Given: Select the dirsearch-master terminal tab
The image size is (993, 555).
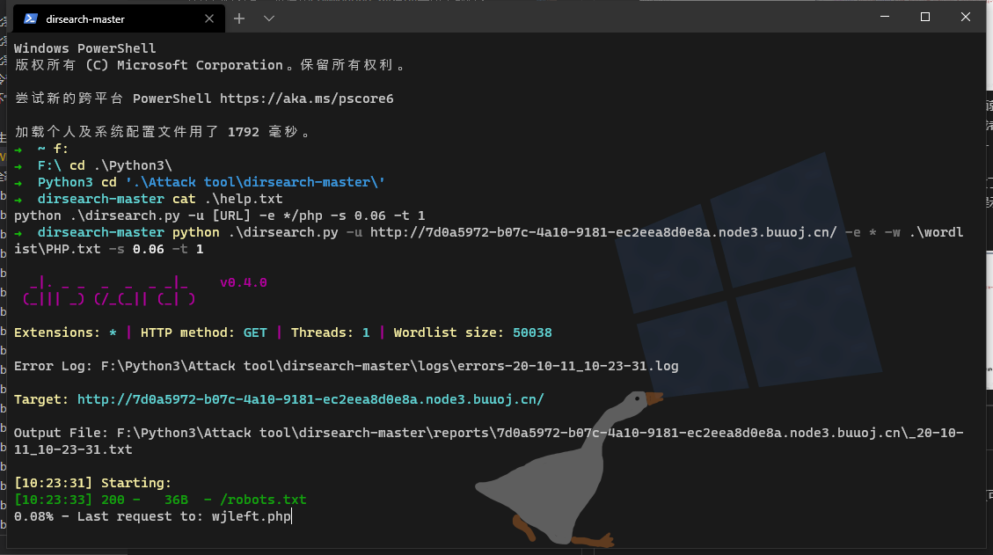Looking at the screenshot, I should coord(117,18).
